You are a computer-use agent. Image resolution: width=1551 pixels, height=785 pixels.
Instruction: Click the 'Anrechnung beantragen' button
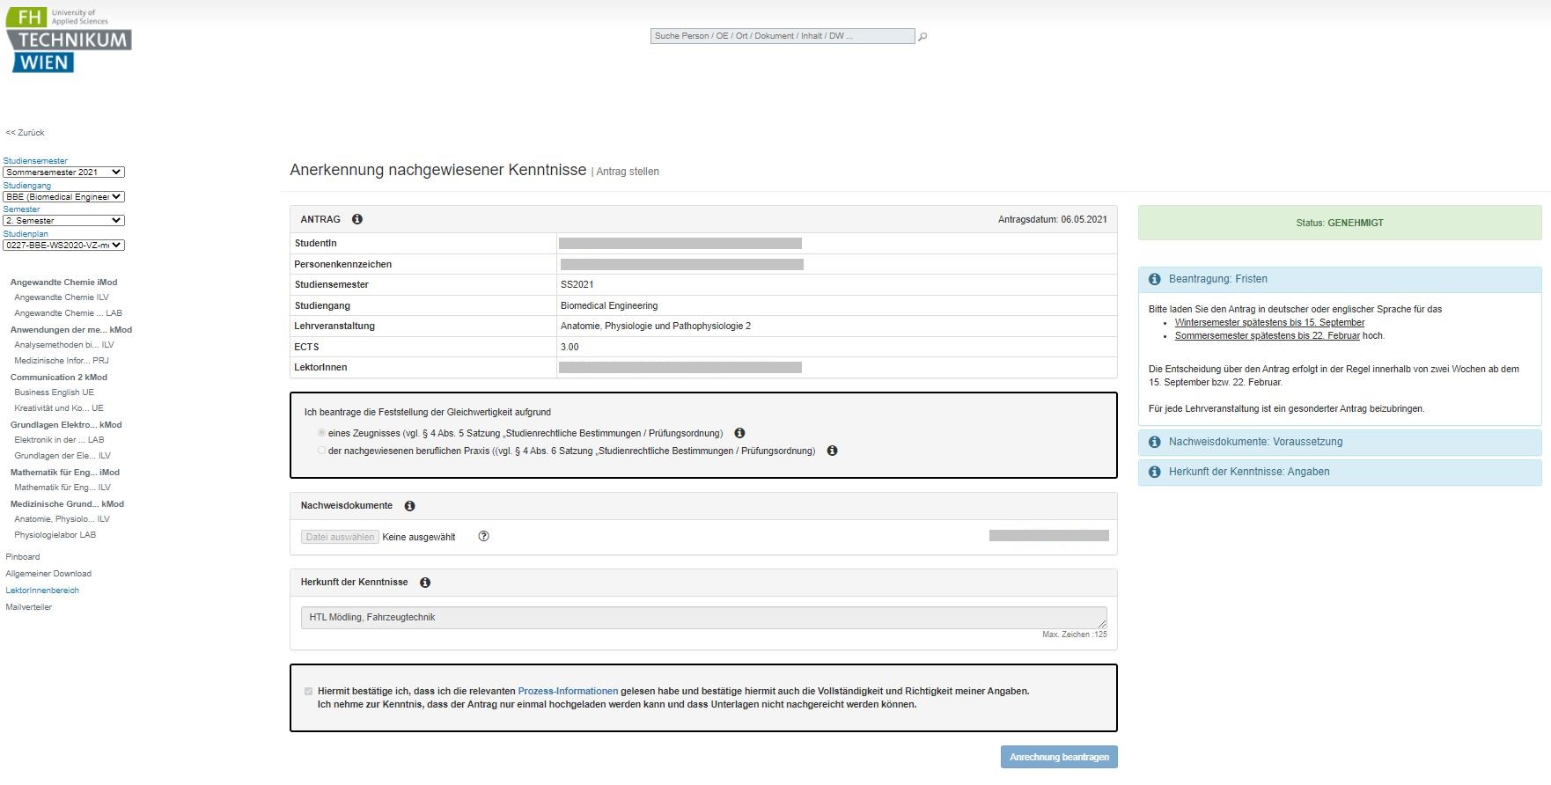click(1058, 757)
